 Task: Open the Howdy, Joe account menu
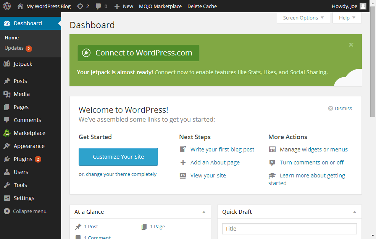(349, 6)
